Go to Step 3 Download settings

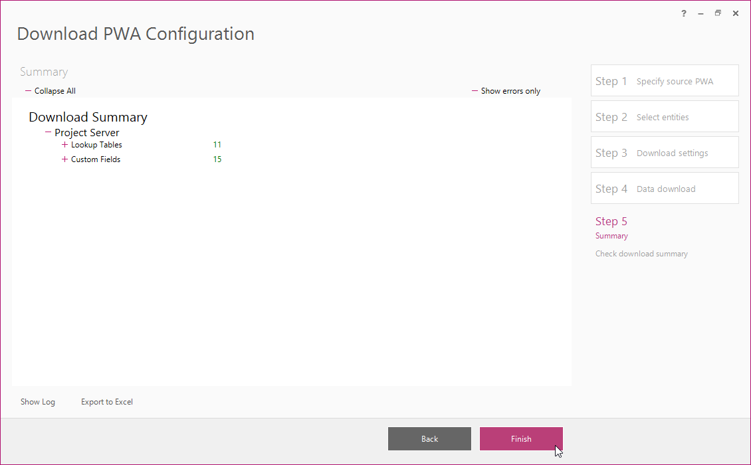coord(665,152)
